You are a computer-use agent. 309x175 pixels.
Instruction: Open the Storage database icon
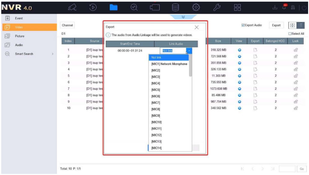(176, 7)
